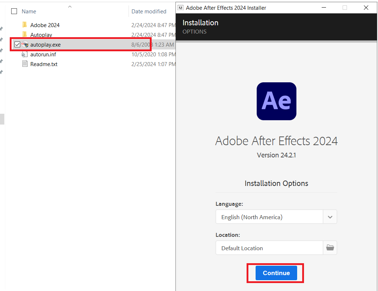
Task: Open the folder browse icon beside Default Location
Action: [x=330, y=248]
